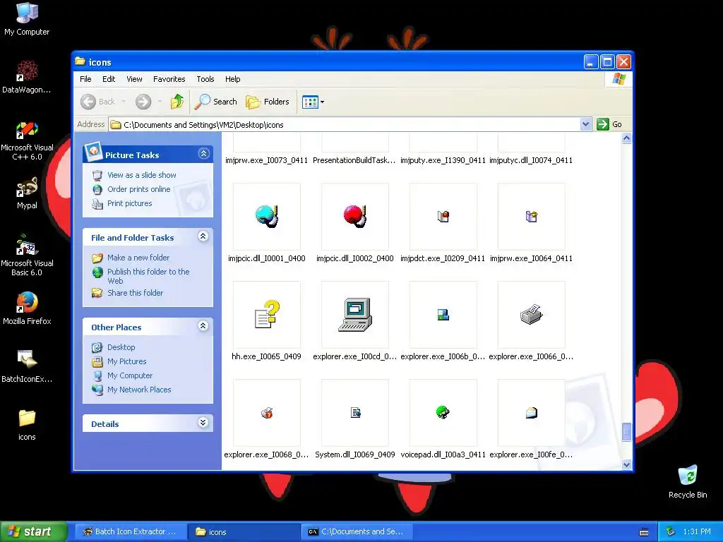Click View as a slide show
Image resolution: width=723 pixels, height=542 pixels.
pos(141,175)
